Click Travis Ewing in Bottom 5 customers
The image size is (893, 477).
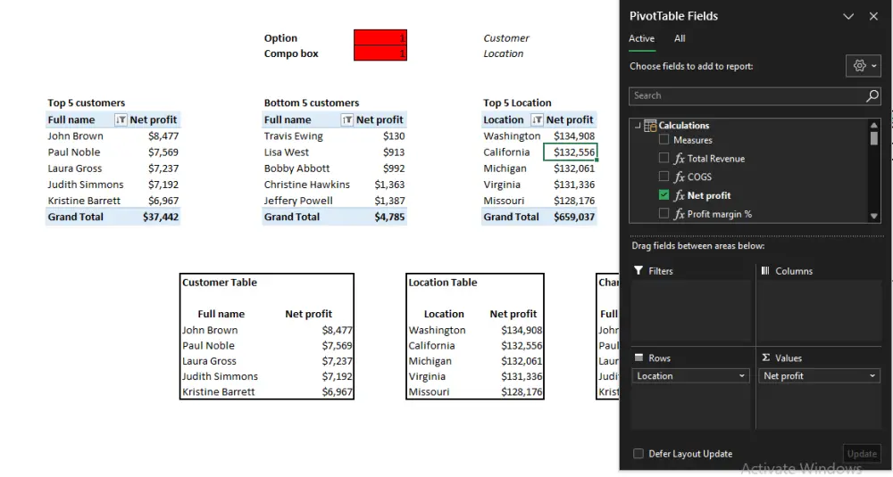pos(293,136)
